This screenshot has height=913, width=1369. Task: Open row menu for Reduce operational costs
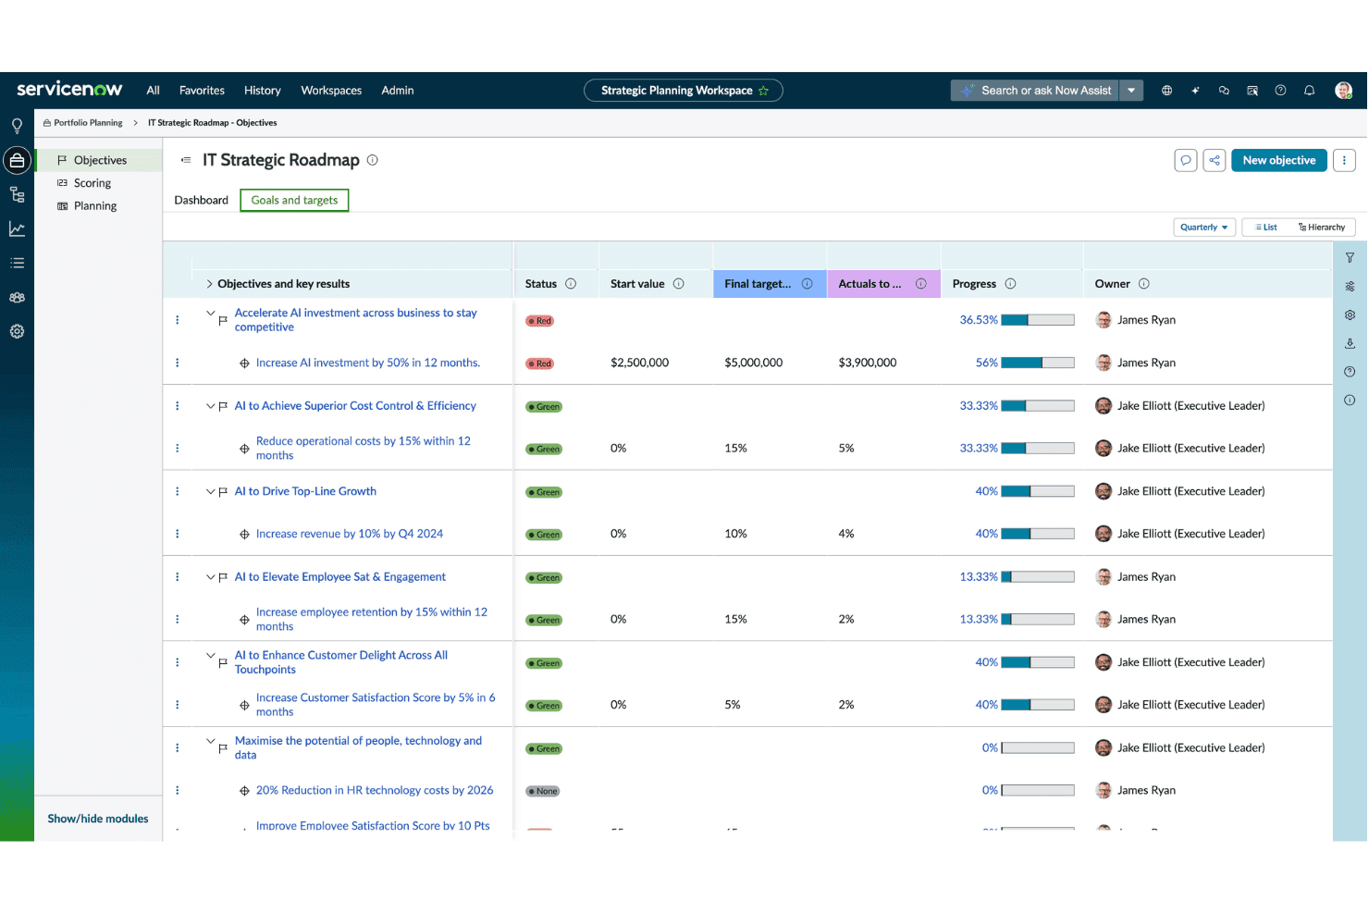(x=178, y=449)
